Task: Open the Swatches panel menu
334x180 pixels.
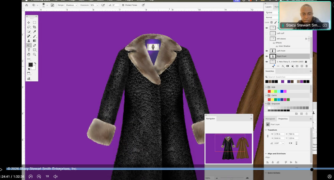Action: [311, 71]
